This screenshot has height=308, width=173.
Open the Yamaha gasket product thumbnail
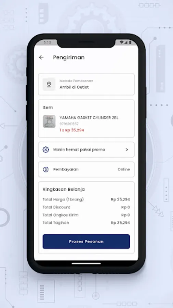coord(49,121)
